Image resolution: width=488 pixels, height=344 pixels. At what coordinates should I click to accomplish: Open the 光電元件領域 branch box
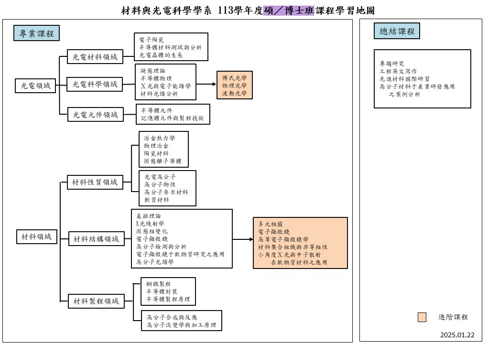[x=95, y=114]
